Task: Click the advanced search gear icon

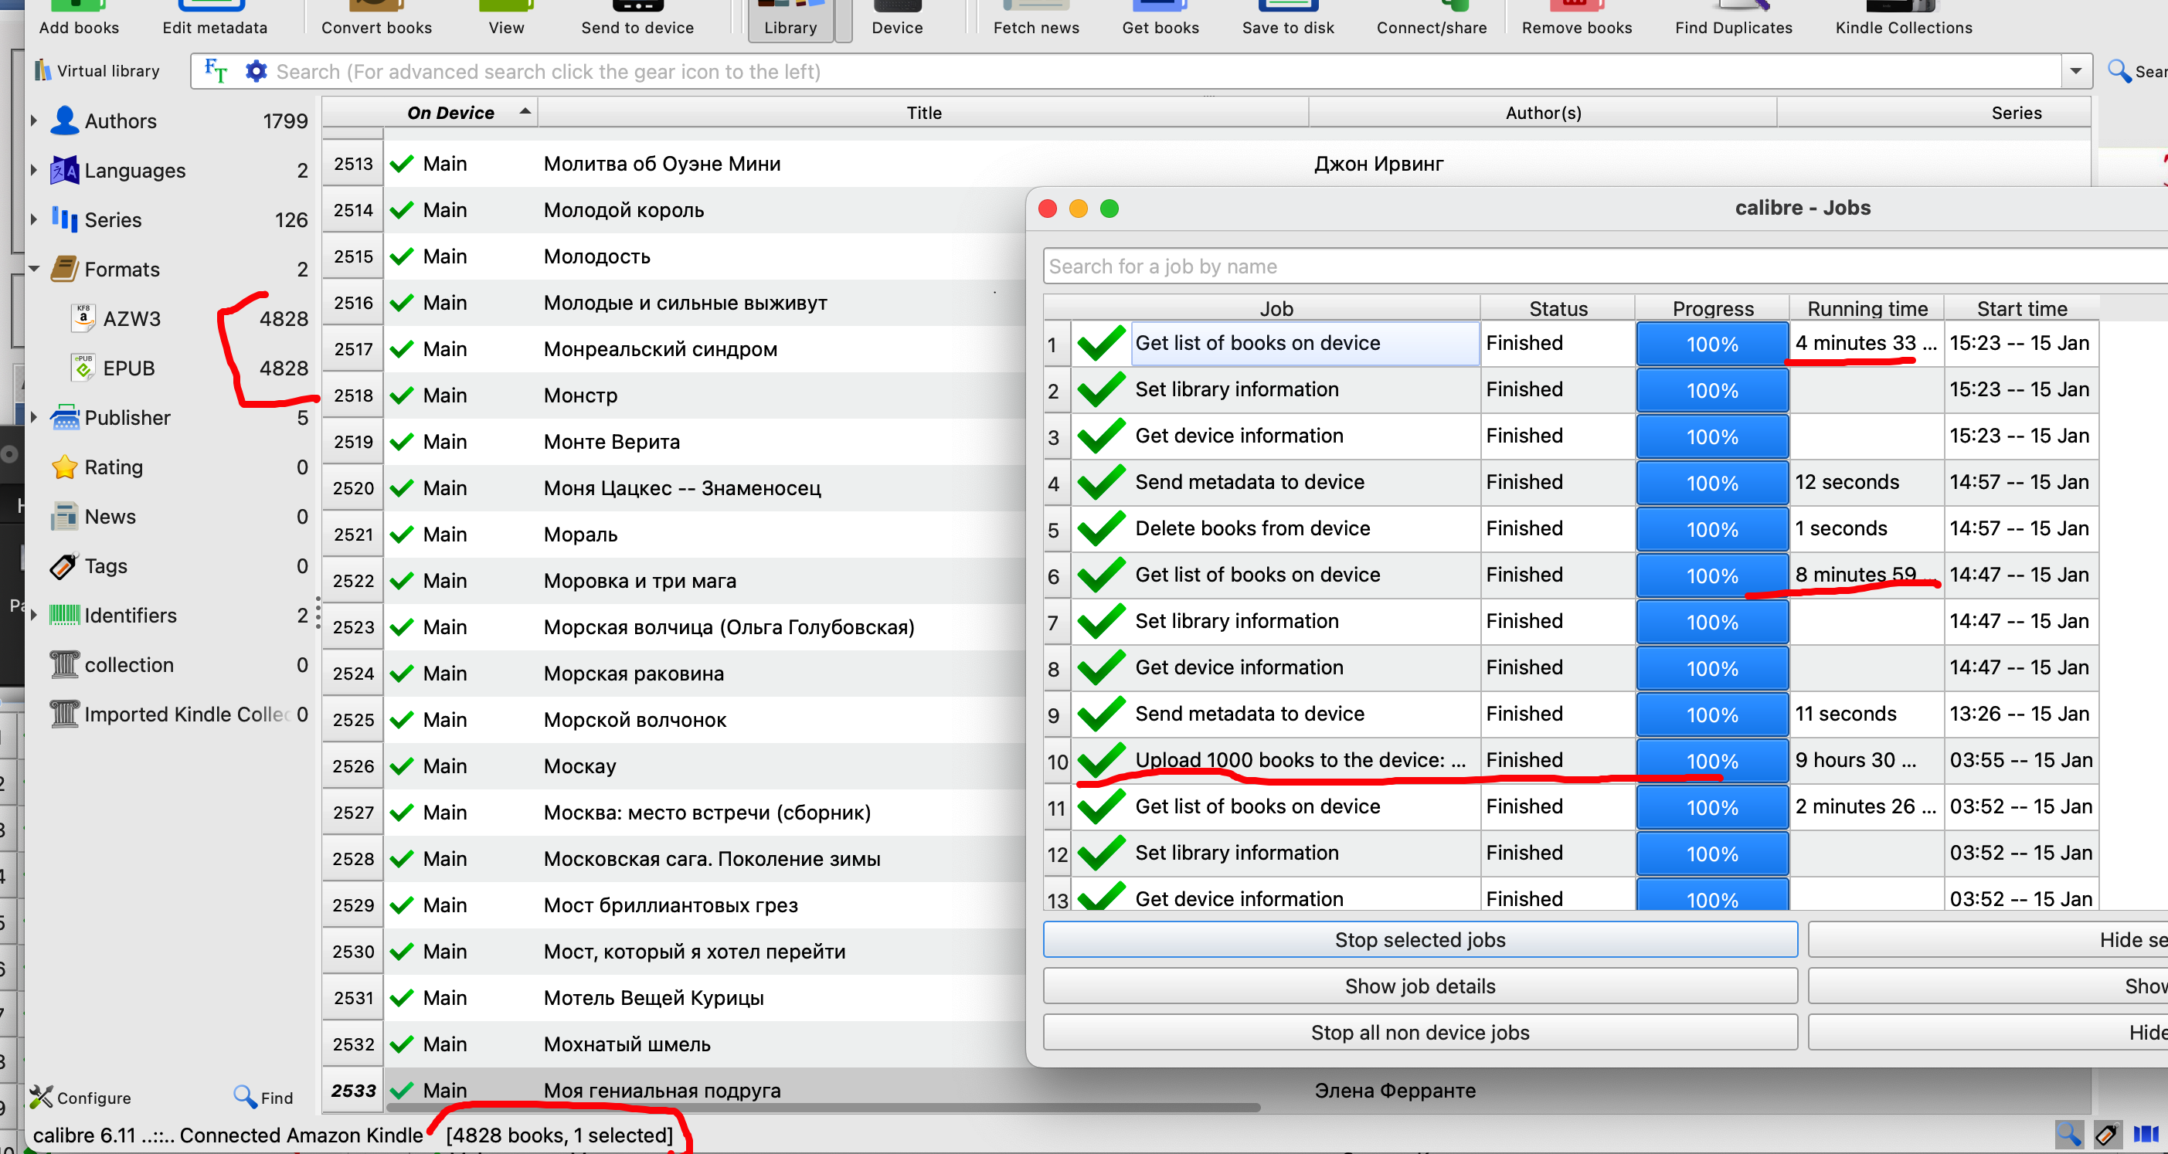Action: pos(256,72)
